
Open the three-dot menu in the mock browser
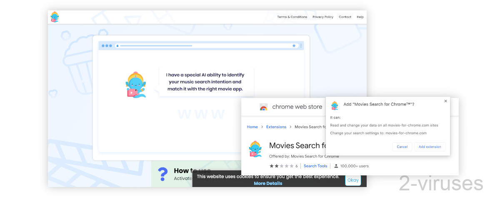301,46
